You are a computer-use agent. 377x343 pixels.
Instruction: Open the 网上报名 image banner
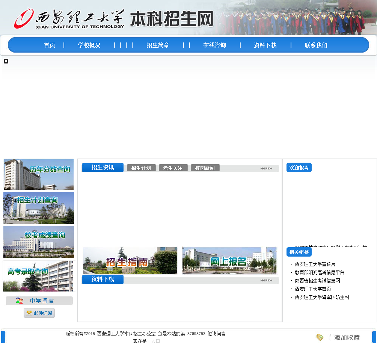pyautogui.click(x=229, y=260)
